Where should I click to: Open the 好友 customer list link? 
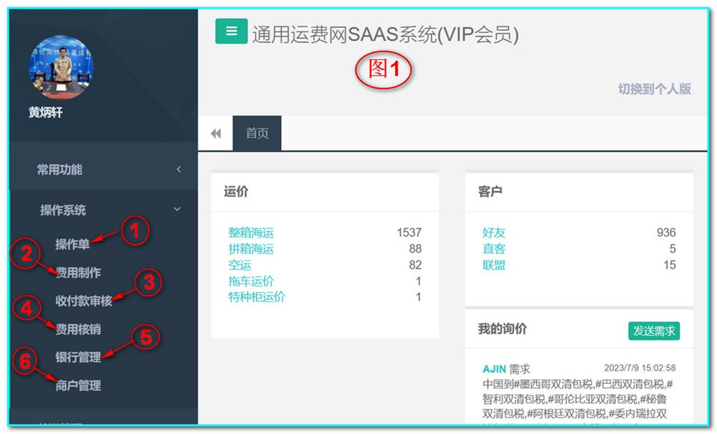coord(493,232)
